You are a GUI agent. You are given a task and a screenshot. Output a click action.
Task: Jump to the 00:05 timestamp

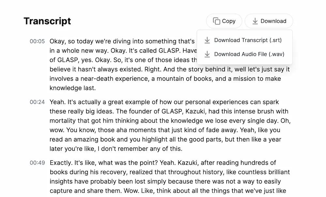tap(37, 42)
